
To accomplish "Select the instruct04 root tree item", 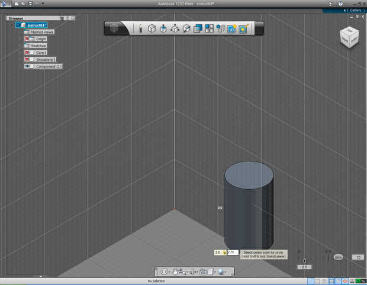I will (31, 25).
